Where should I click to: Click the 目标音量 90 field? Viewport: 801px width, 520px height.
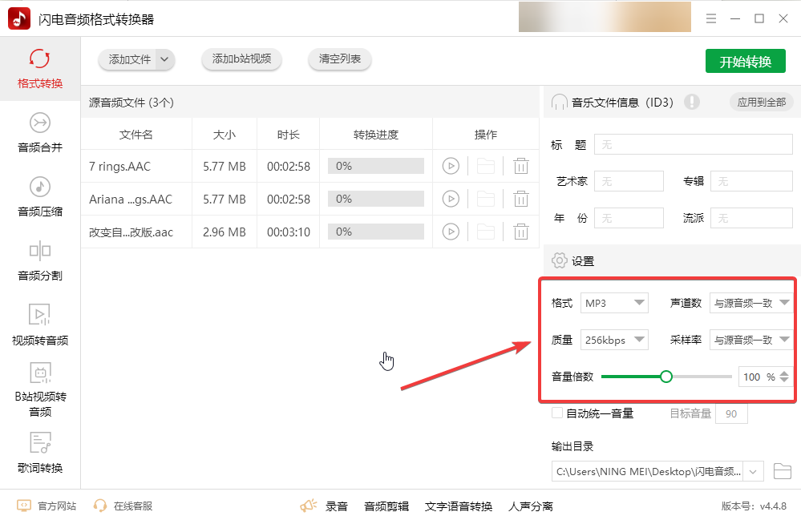point(731,414)
